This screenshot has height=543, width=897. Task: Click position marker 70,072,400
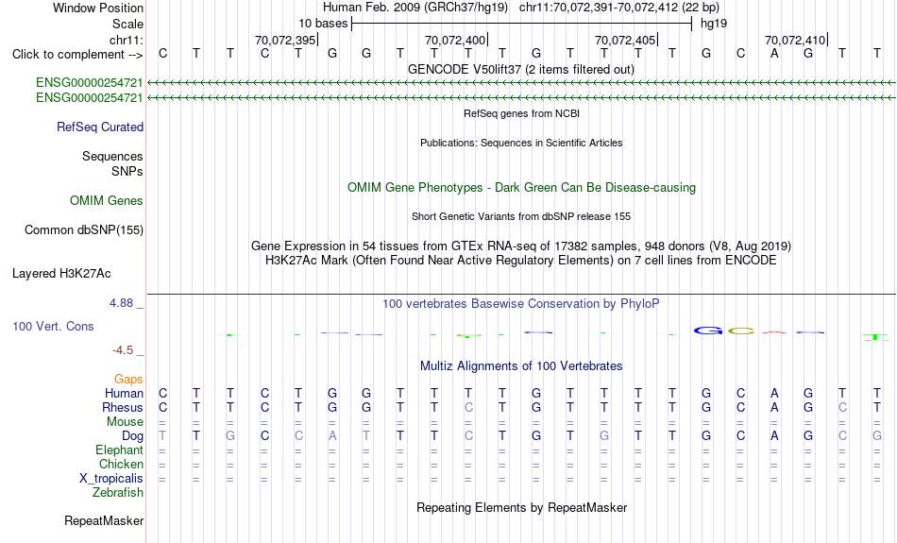point(456,40)
